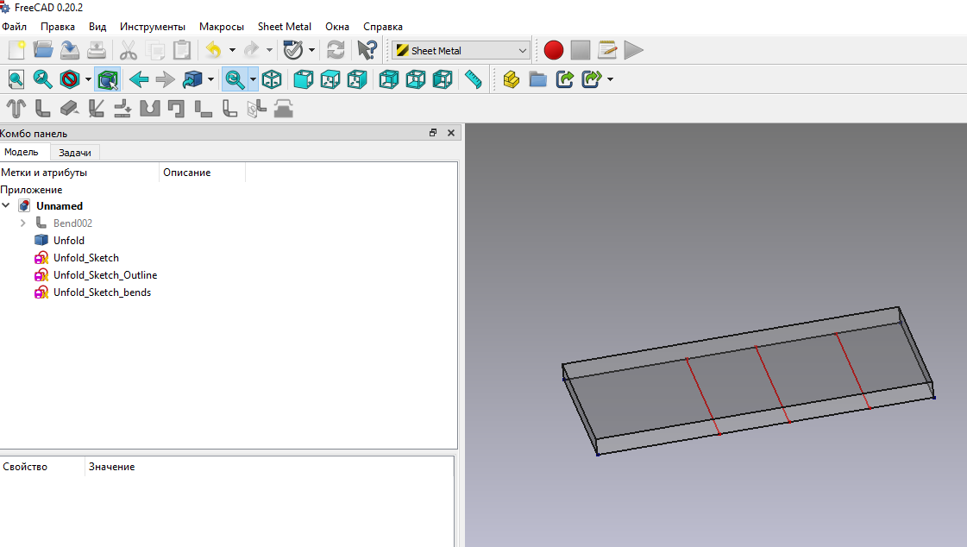967x547 pixels.
Task: Click the Create part yellow icon
Action: [x=511, y=80]
